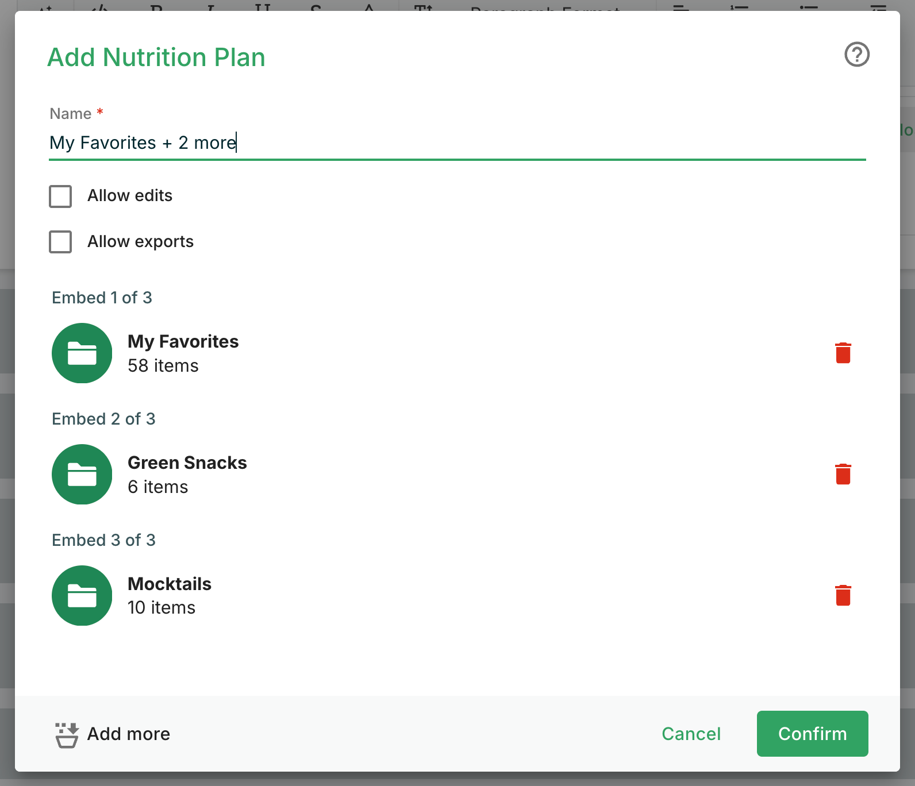The image size is (915, 786).
Task: Cancel the Add Nutrition Plan dialog
Action: [691, 734]
